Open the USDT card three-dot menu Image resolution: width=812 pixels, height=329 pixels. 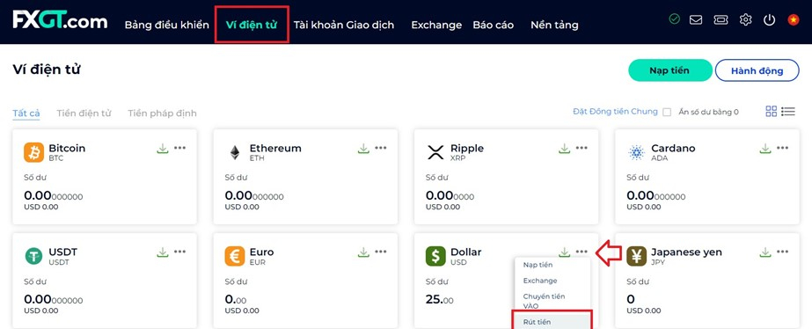tap(179, 252)
